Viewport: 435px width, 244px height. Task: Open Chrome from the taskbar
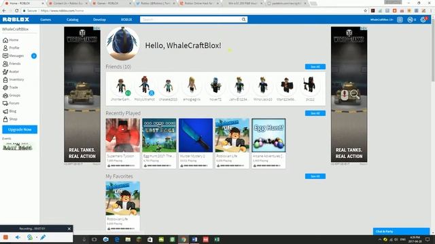click(x=184, y=239)
